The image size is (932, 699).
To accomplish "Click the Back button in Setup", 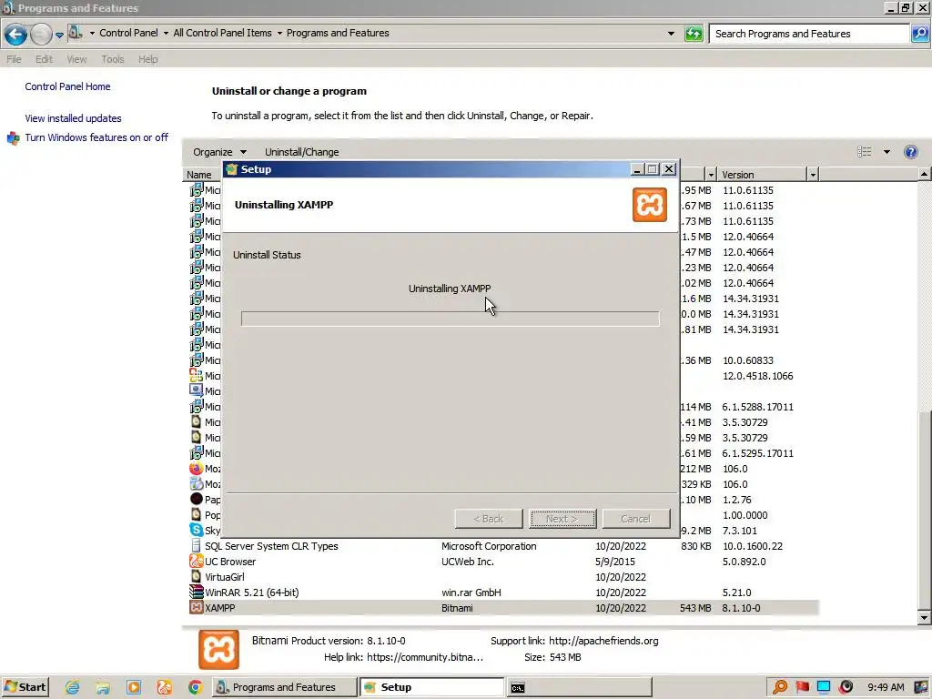I will [x=489, y=519].
